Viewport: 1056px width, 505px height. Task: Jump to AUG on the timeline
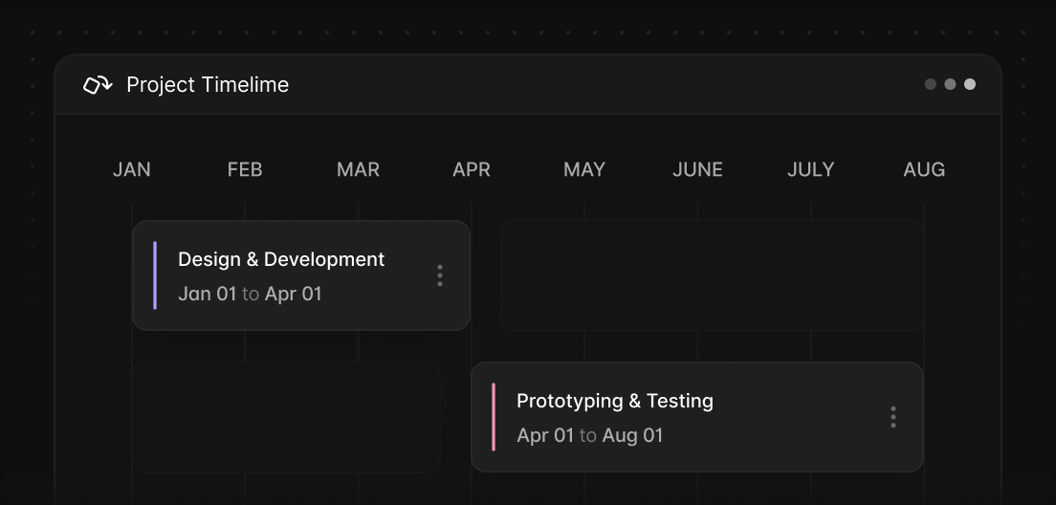(924, 169)
